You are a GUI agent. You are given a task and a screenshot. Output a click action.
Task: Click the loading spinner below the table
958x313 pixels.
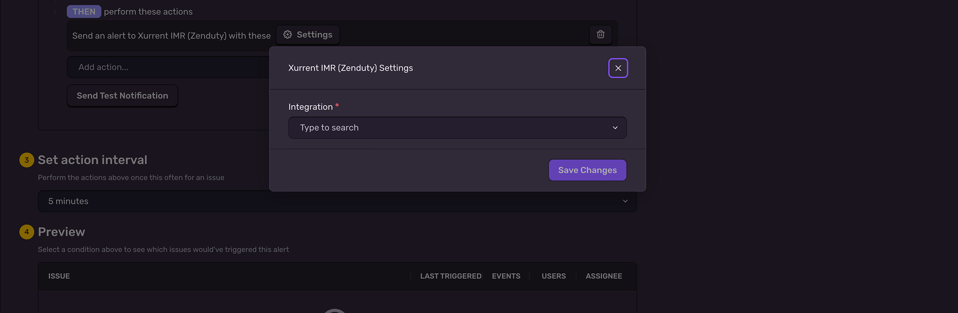335,311
